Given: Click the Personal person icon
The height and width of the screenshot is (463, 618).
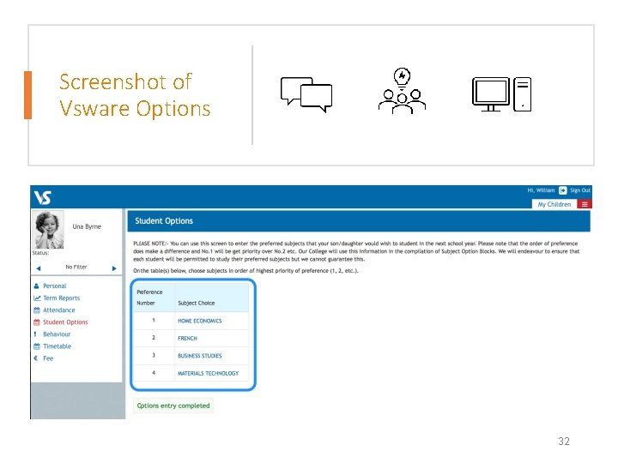Looking at the screenshot, I should [x=36, y=286].
